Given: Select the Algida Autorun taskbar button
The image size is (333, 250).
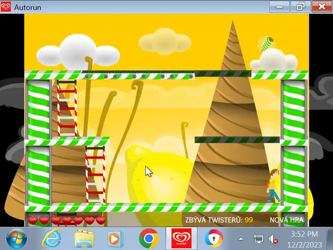Looking at the screenshot, I should coord(181,238).
